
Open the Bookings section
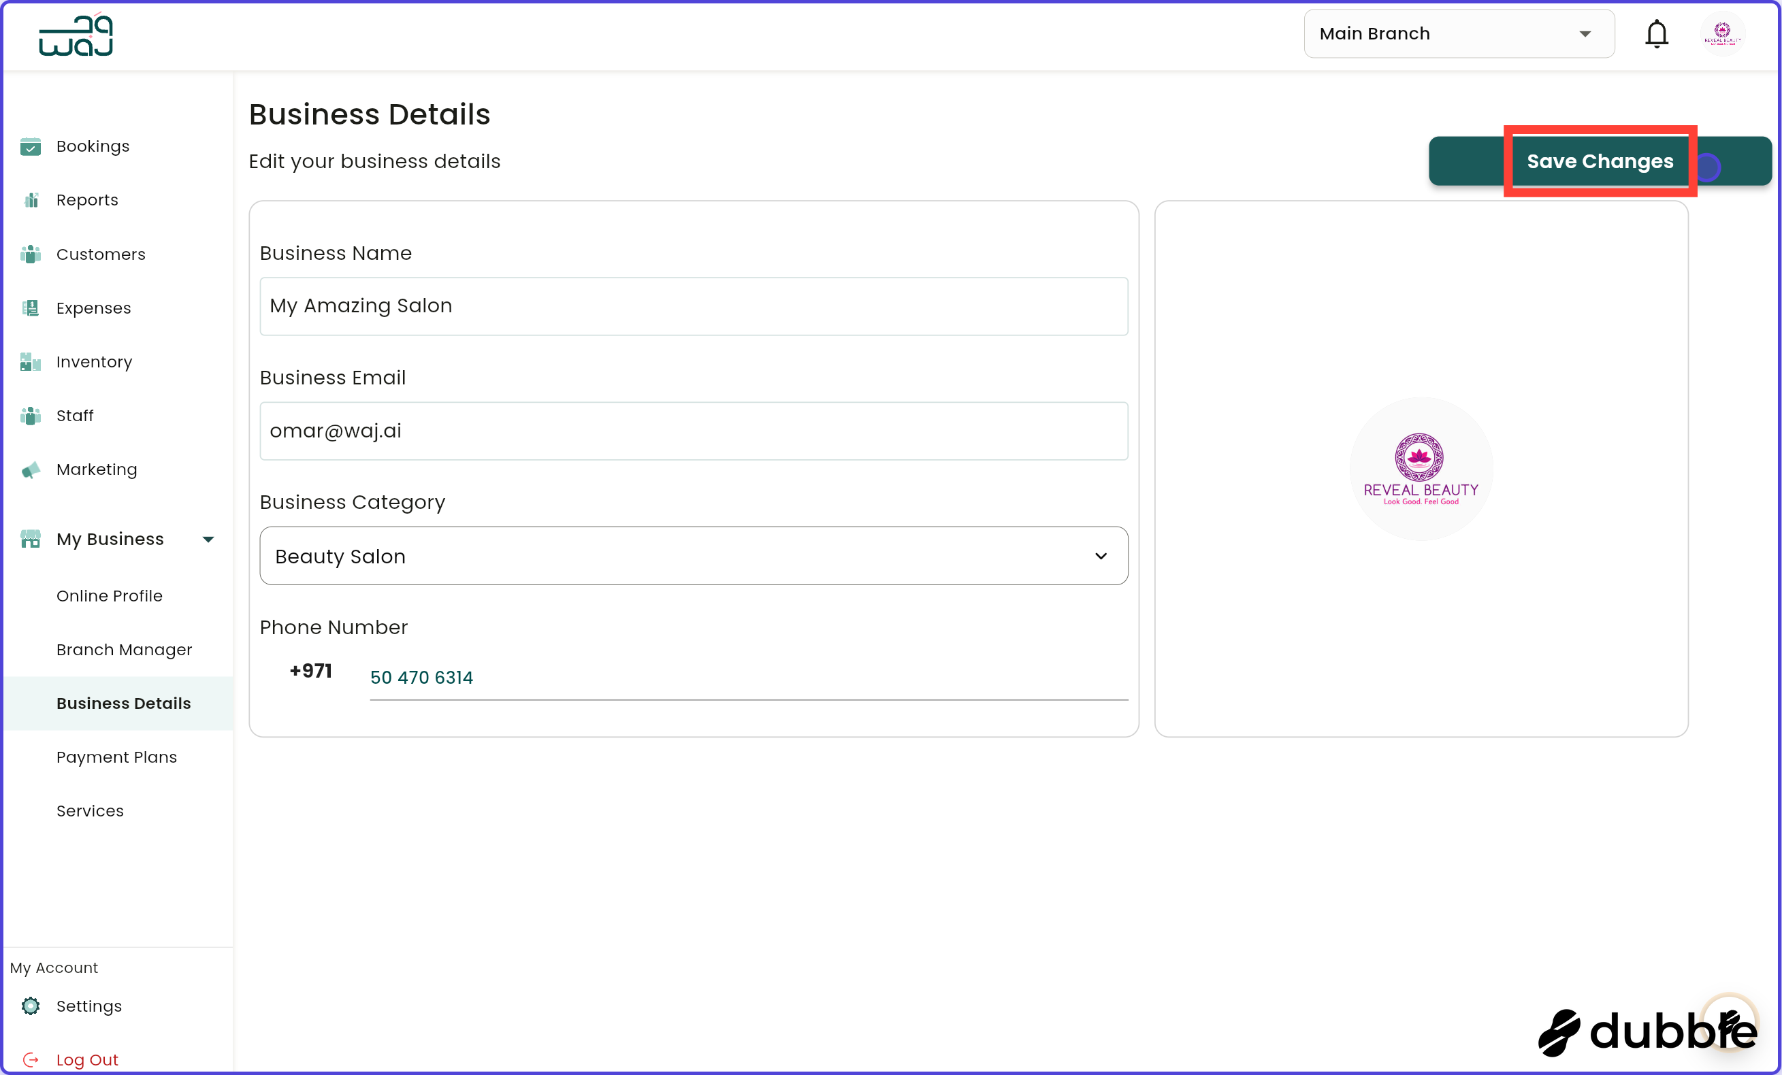(93, 146)
